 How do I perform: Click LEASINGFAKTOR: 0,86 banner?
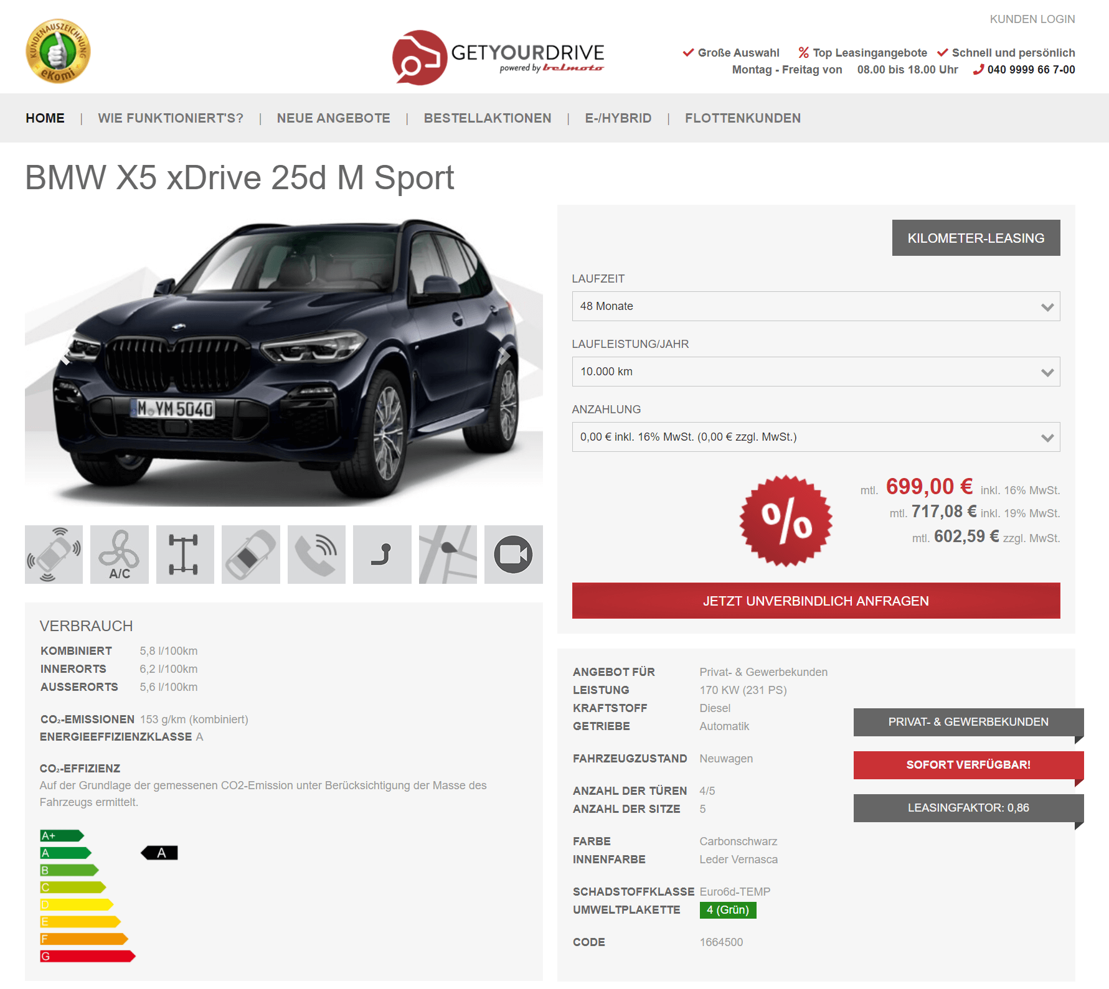(x=968, y=808)
